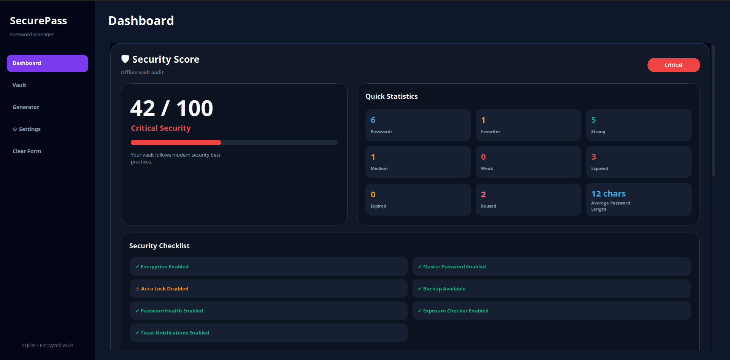Click the gear icon next to Settings

point(15,129)
